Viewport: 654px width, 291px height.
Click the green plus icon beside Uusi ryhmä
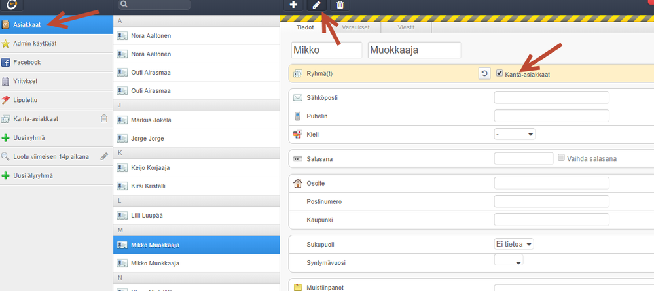pos(6,138)
